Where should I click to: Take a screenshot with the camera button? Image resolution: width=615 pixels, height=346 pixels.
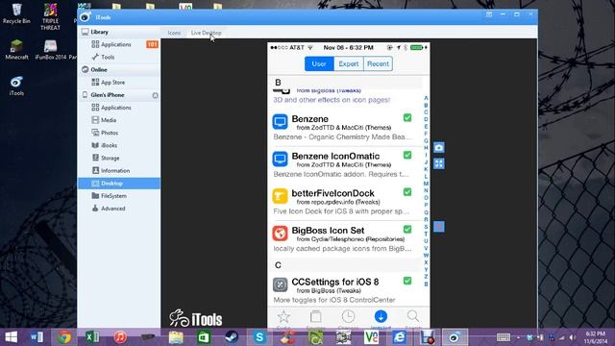point(439,147)
